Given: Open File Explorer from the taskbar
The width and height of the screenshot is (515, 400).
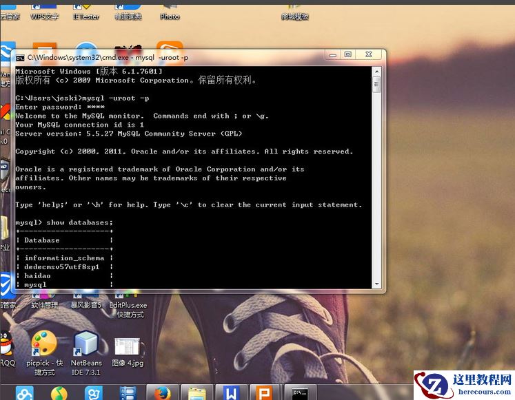Looking at the screenshot, I should click(x=197, y=392).
